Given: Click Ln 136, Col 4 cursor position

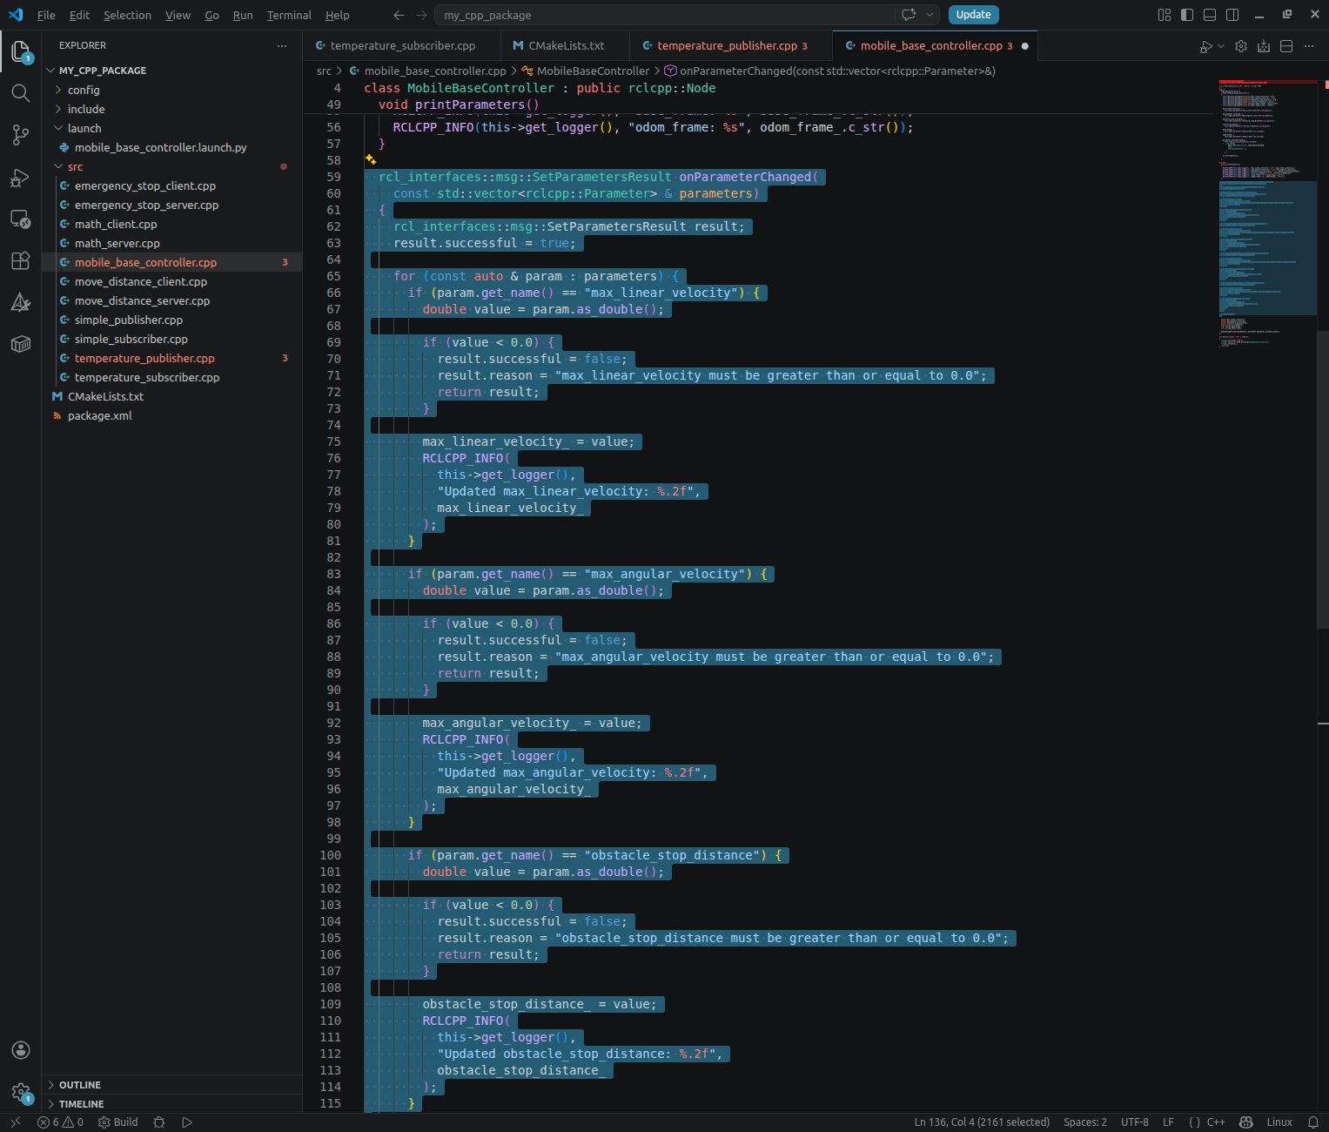Looking at the screenshot, I should coord(982,1122).
